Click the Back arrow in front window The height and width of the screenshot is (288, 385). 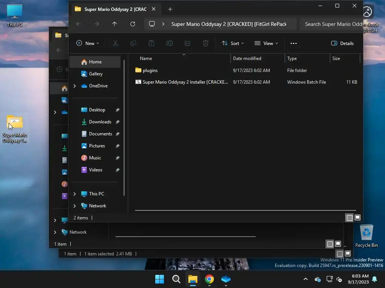coord(79,24)
